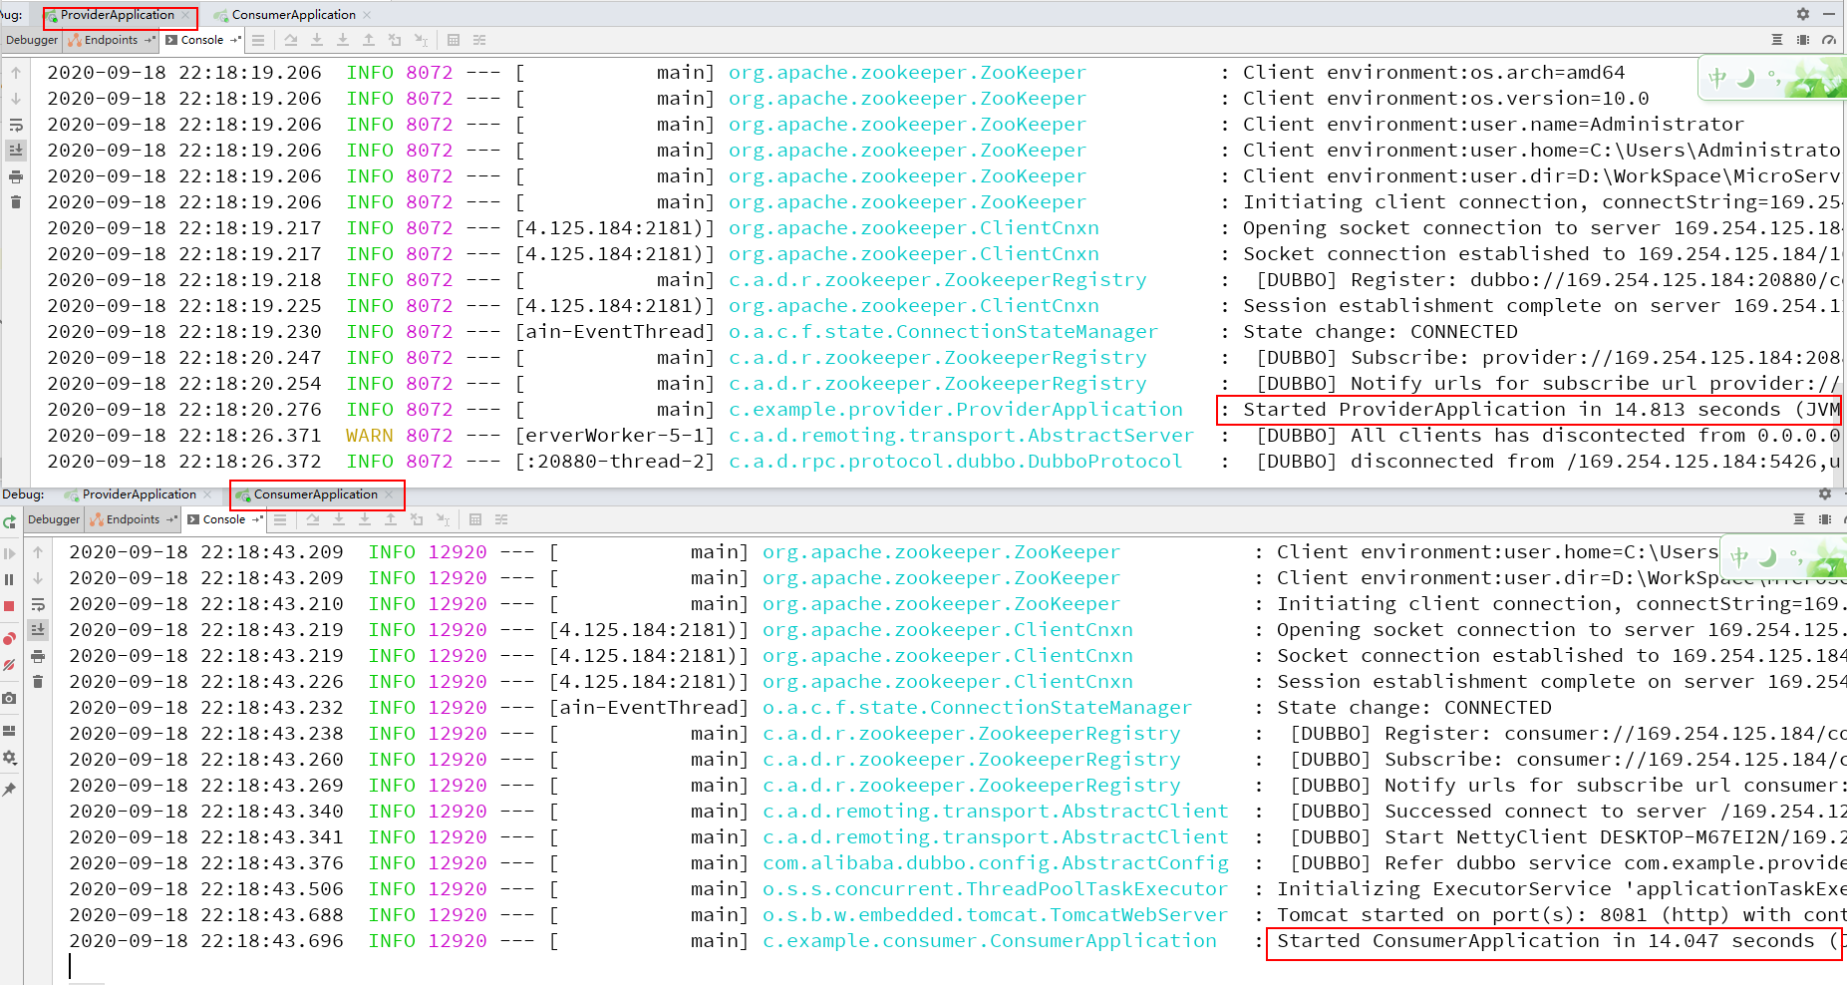Viewport: 1847px width, 985px height.
Task: Click the ConsumerApplication class link in the log
Action: (x=990, y=940)
